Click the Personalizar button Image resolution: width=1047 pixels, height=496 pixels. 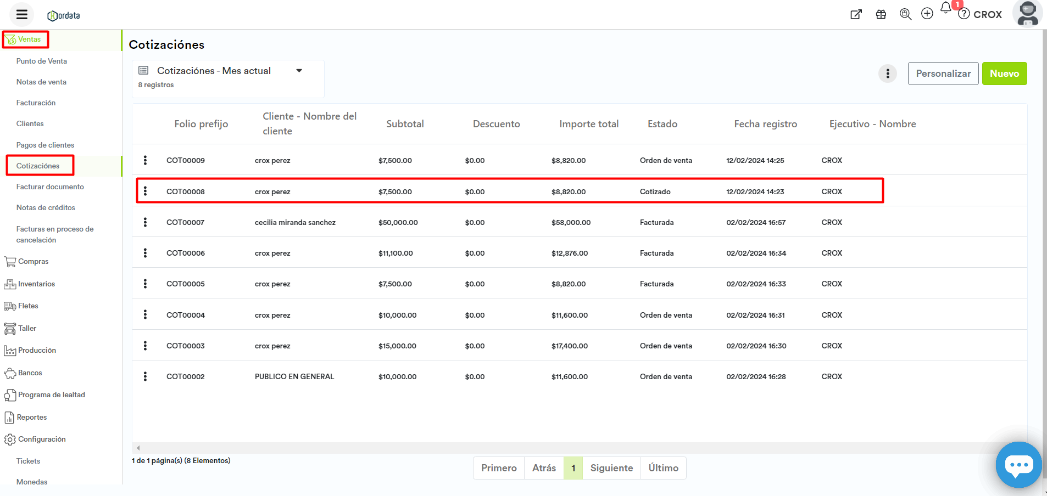(943, 74)
